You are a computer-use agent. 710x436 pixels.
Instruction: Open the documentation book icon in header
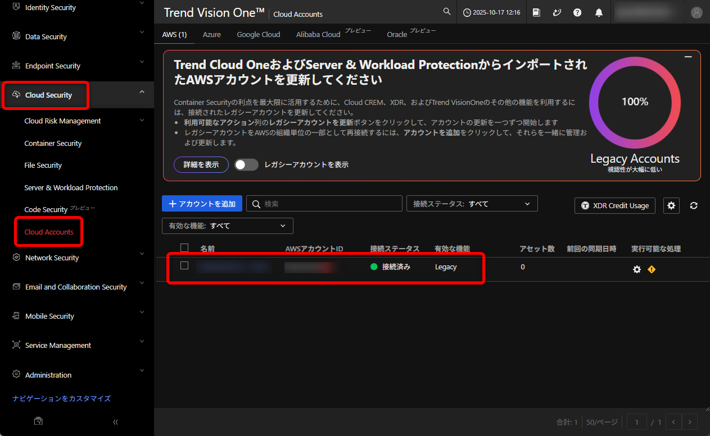pyautogui.click(x=536, y=12)
